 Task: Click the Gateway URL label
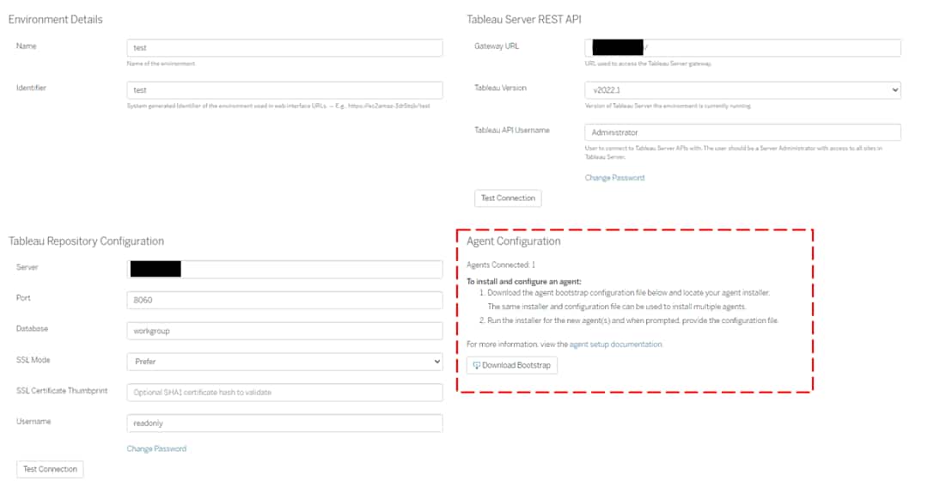click(497, 46)
